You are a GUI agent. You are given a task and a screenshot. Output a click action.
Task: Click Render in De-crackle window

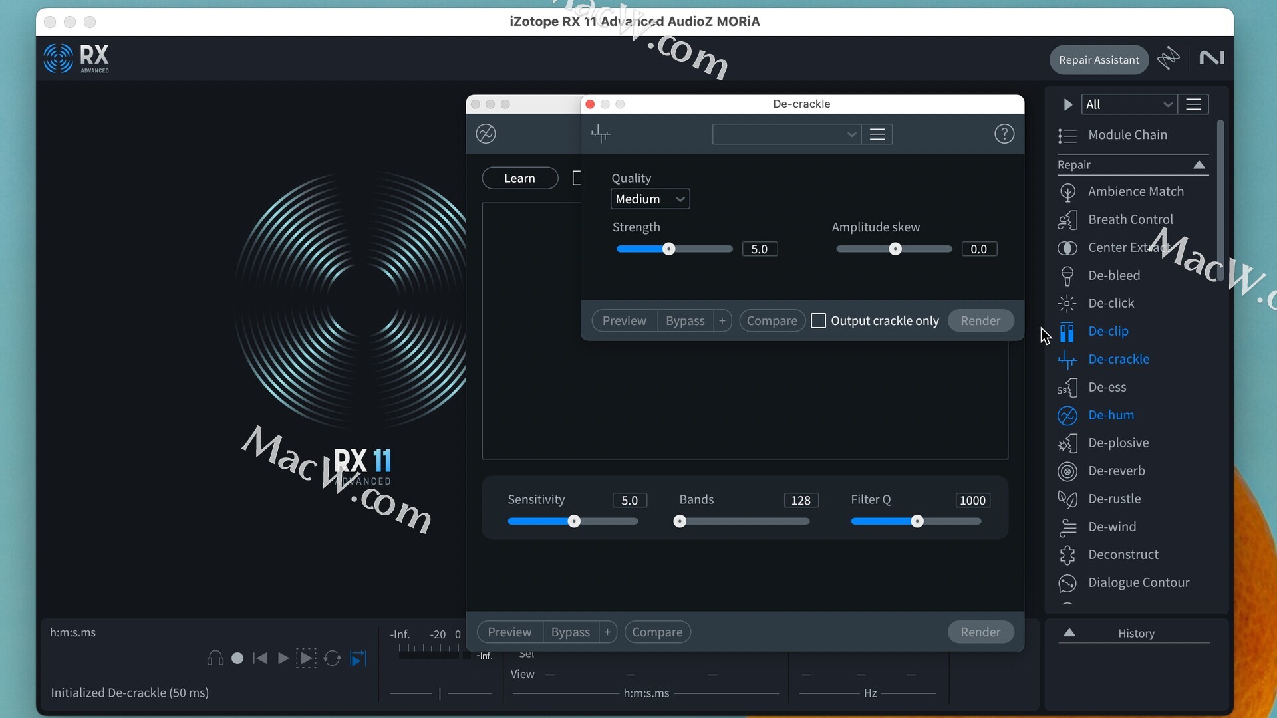980,321
